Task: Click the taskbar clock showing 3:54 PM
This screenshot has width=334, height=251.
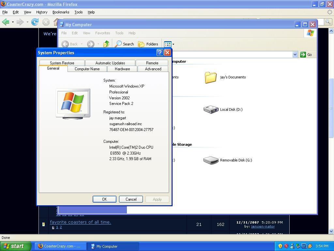Action: pos(322,246)
